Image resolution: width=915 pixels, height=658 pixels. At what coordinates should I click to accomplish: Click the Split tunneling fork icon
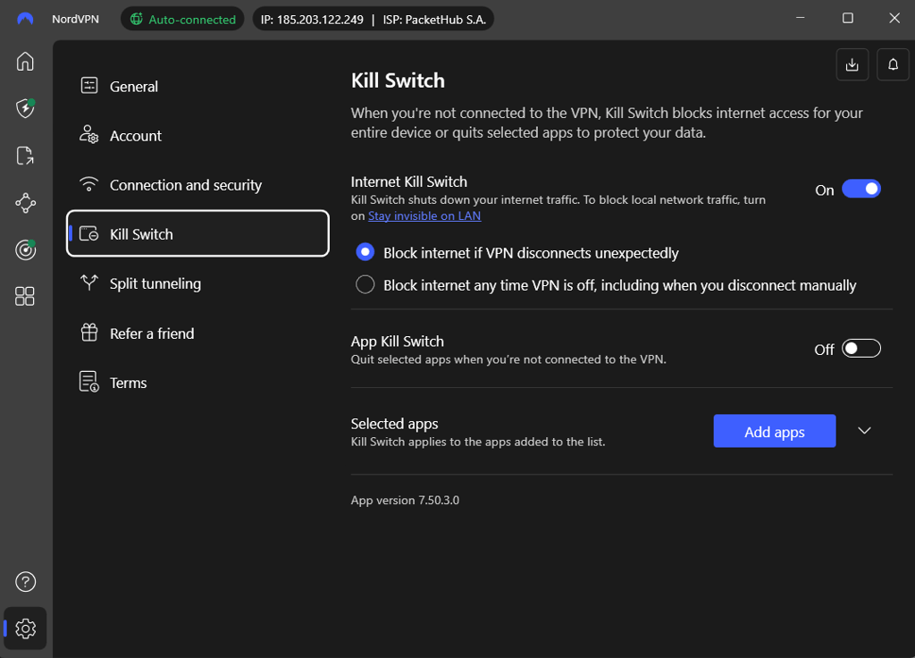click(89, 283)
